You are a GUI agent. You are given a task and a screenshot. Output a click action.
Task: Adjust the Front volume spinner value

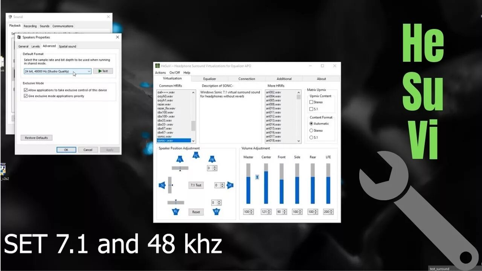tap(281, 212)
